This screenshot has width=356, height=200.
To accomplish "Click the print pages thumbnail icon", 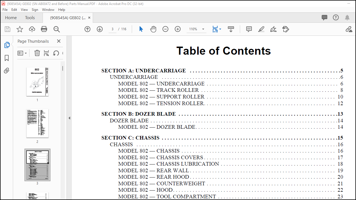I will point(47,53).
